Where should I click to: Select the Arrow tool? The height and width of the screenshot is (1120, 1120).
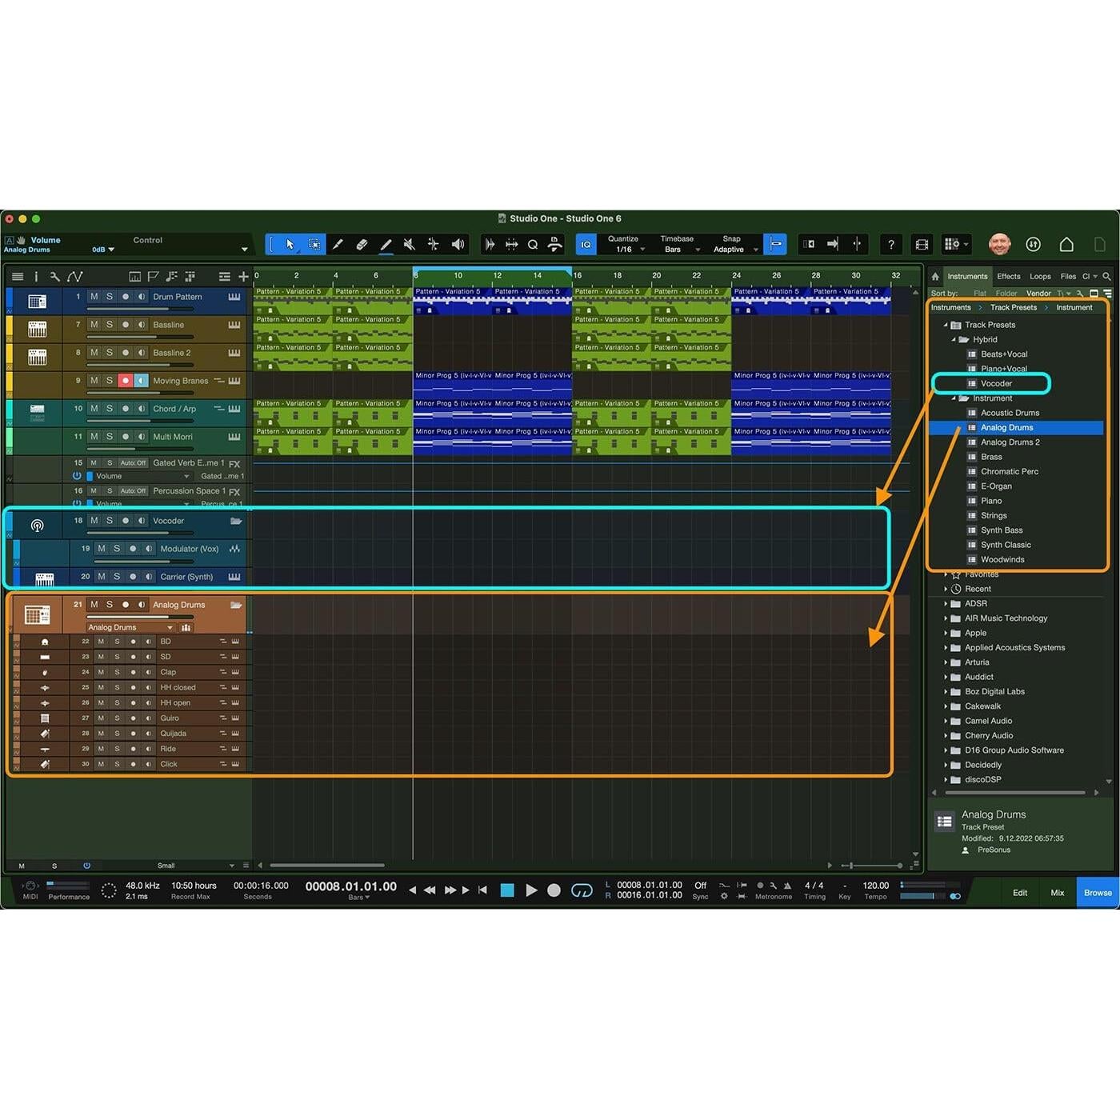click(x=290, y=244)
